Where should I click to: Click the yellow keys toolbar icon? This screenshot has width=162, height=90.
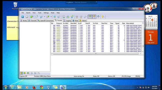point(103,17)
